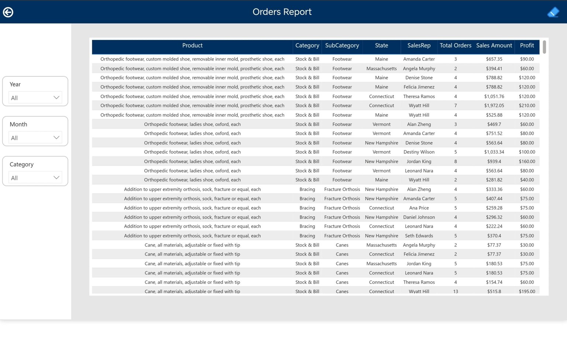Select the Angela Murphy cell in Footwear row
The width and height of the screenshot is (567, 341).
[x=419, y=69]
